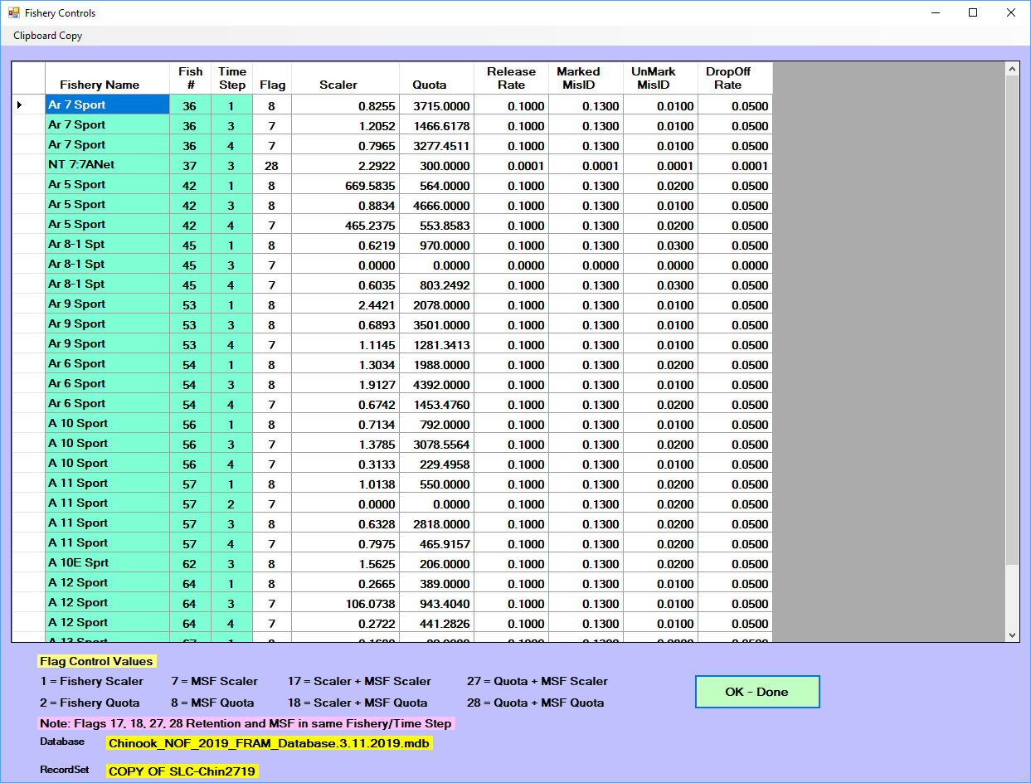Click scaler value 0.7975
Image resolution: width=1031 pixels, height=783 pixels.
(x=345, y=544)
